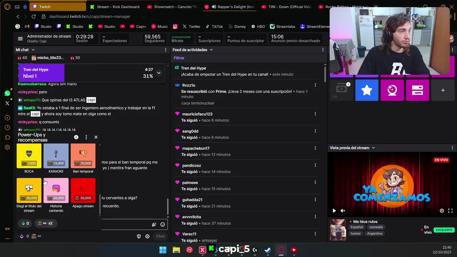Click the Chat send button
The width and height of the screenshot is (457, 257).
(x=160, y=236)
